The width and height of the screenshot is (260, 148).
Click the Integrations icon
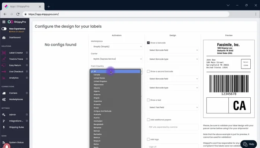coord(4,121)
